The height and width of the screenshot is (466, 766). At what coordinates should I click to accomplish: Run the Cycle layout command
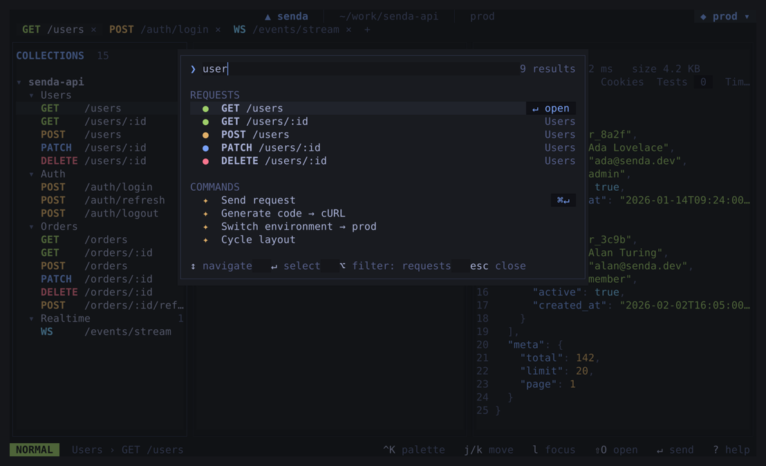(382, 240)
